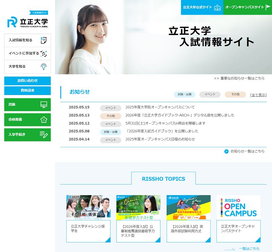Click the イベント tag on 2025.05.12 row

[111, 124]
